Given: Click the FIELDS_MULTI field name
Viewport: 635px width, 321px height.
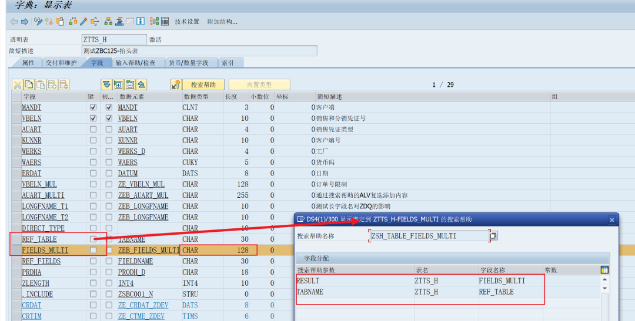Looking at the screenshot, I should 45,250.
